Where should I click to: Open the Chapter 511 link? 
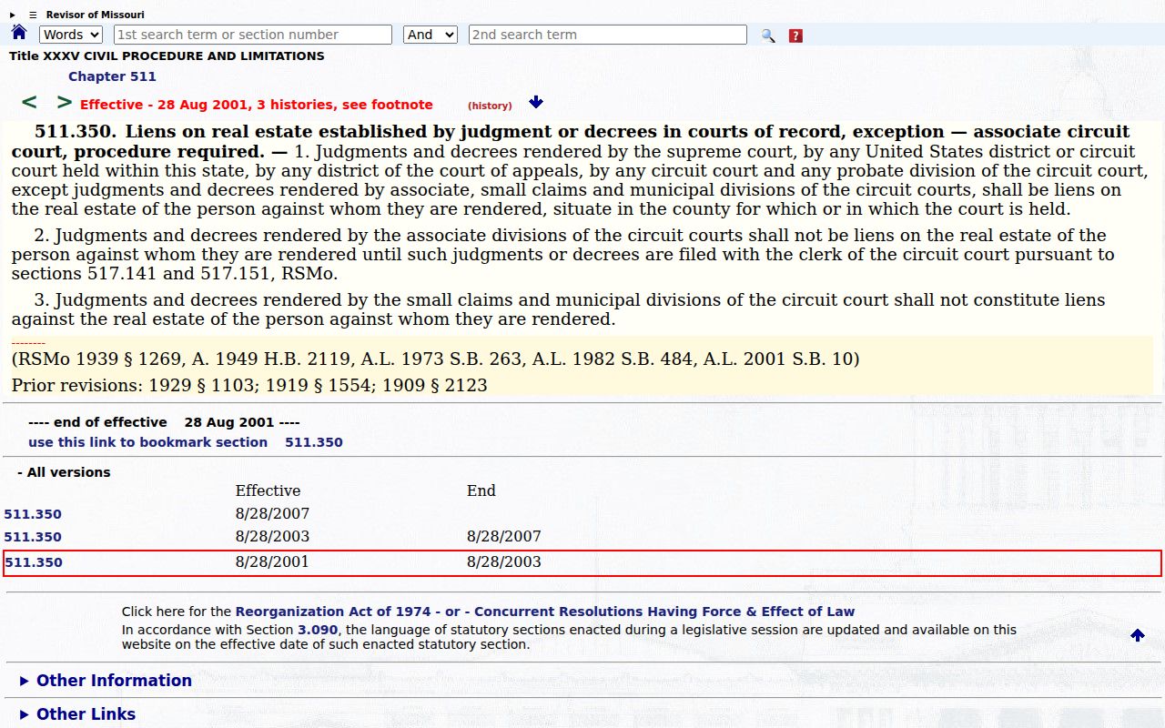112,76
